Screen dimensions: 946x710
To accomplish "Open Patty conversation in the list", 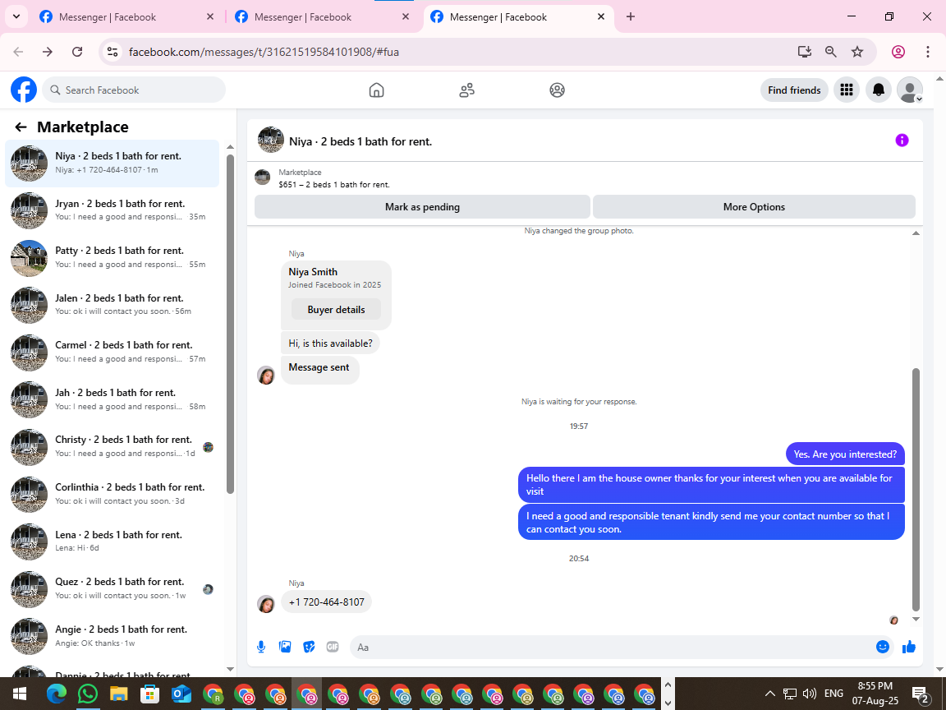I will [x=113, y=257].
